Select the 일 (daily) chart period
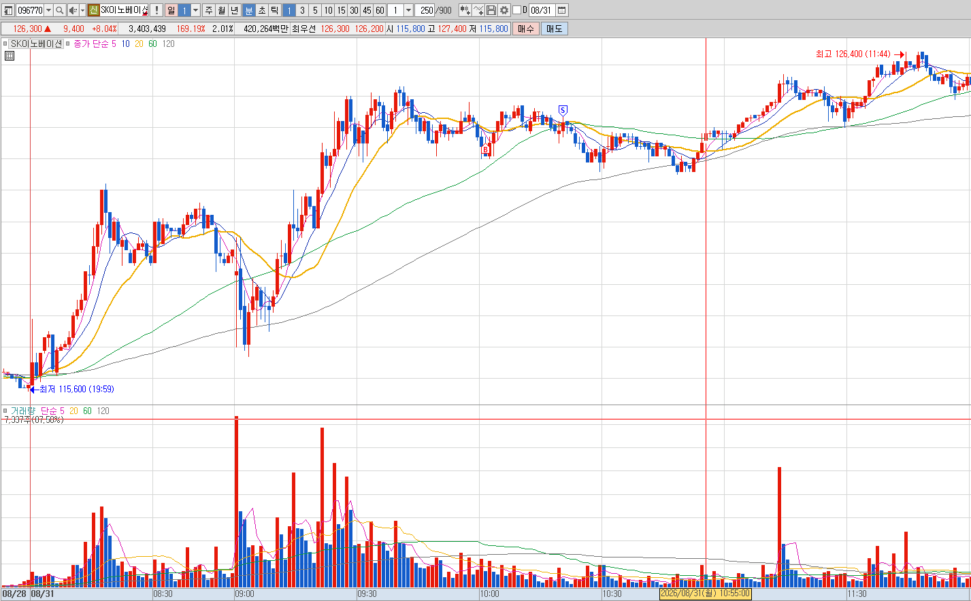Screen dimensions: 971x601 [x=171, y=10]
